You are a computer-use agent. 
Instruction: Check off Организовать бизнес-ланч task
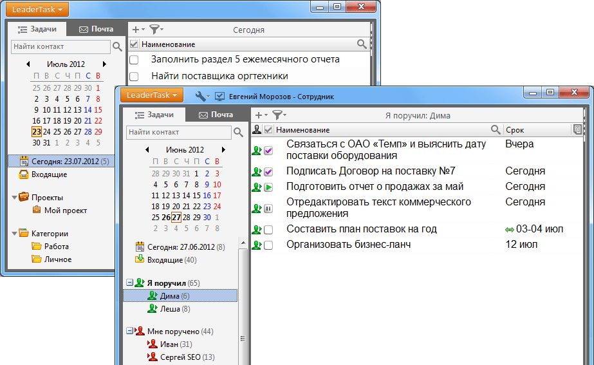point(268,245)
